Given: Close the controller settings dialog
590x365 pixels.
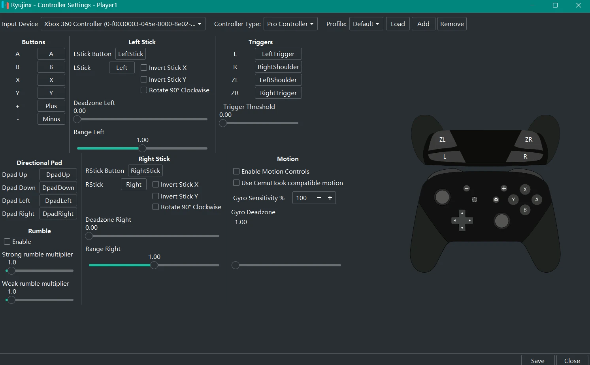Looking at the screenshot, I should point(572,361).
